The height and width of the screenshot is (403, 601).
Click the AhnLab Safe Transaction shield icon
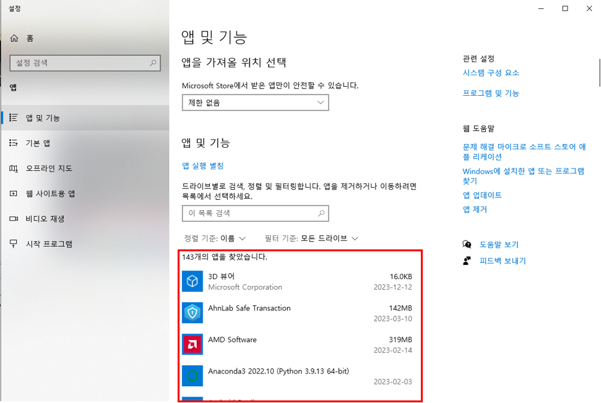point(192,312)
